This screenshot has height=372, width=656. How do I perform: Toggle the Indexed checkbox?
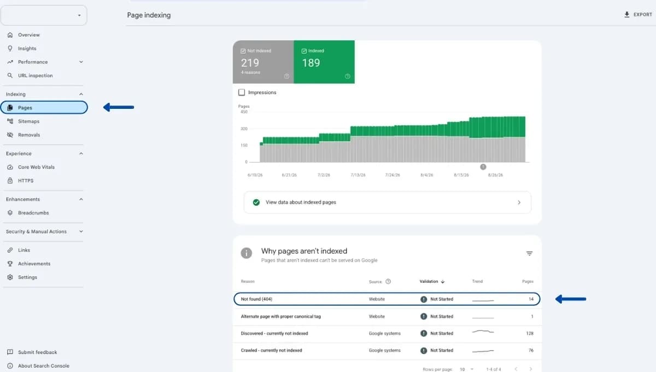304,51
